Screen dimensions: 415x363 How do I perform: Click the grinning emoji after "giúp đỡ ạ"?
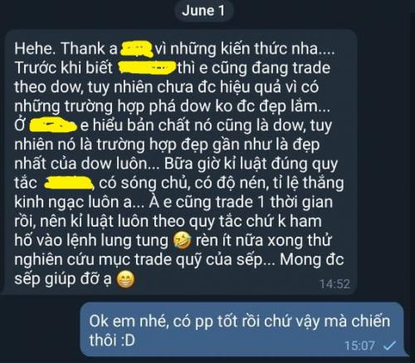tap(125, 279)
